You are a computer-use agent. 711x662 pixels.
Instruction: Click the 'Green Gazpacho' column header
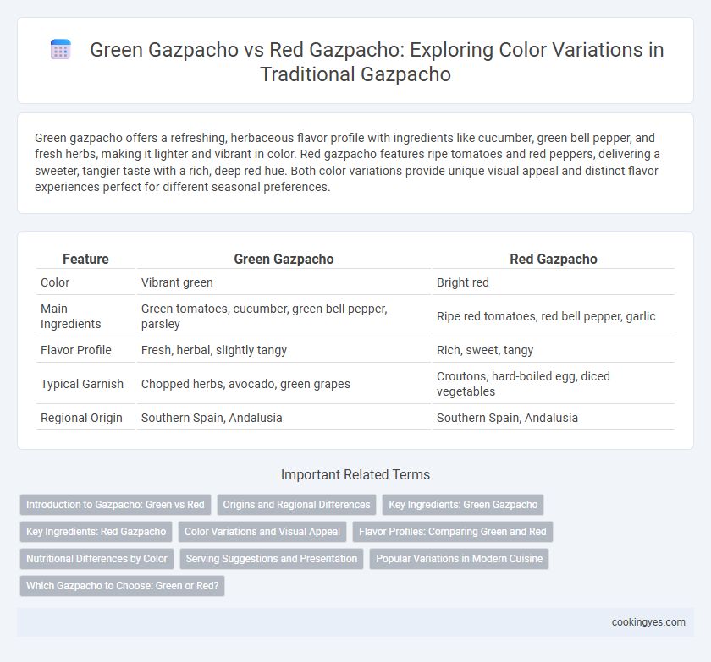point(284,259)
